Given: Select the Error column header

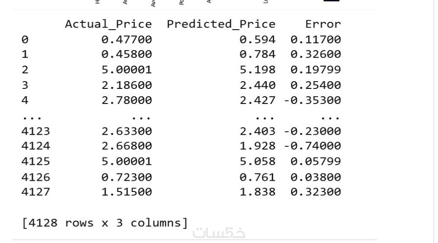Looking at the screenshot, I should click(323, 24).
